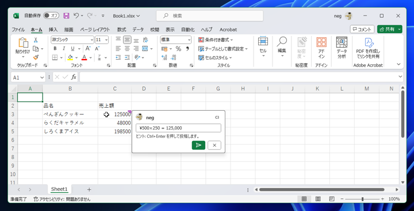Open the Page Layout (ページ レイアウト) tab

pyautogui.click(x=95, y=29)
